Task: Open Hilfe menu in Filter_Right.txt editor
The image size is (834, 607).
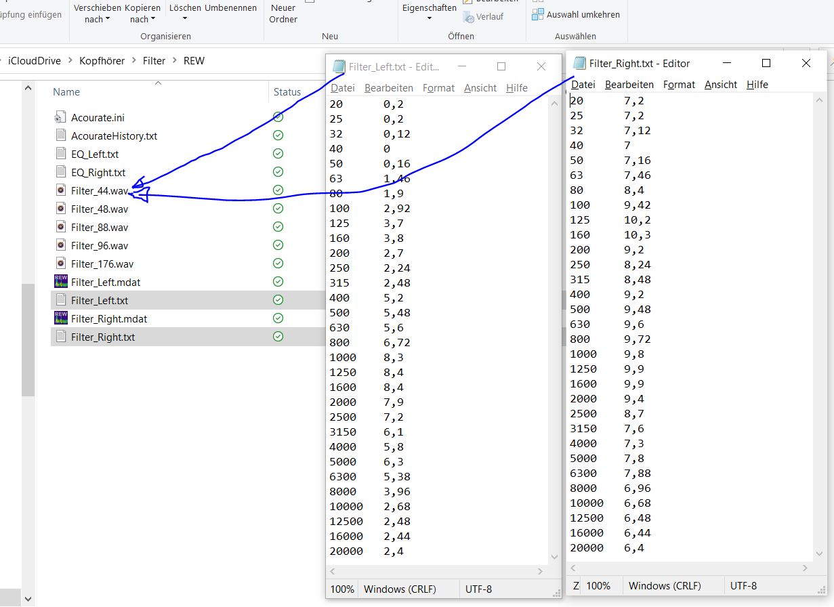Action: click(757, 85)
